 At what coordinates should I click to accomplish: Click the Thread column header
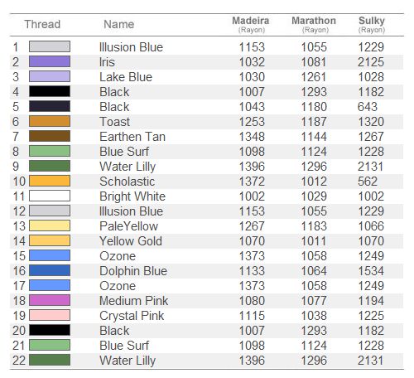42,24
